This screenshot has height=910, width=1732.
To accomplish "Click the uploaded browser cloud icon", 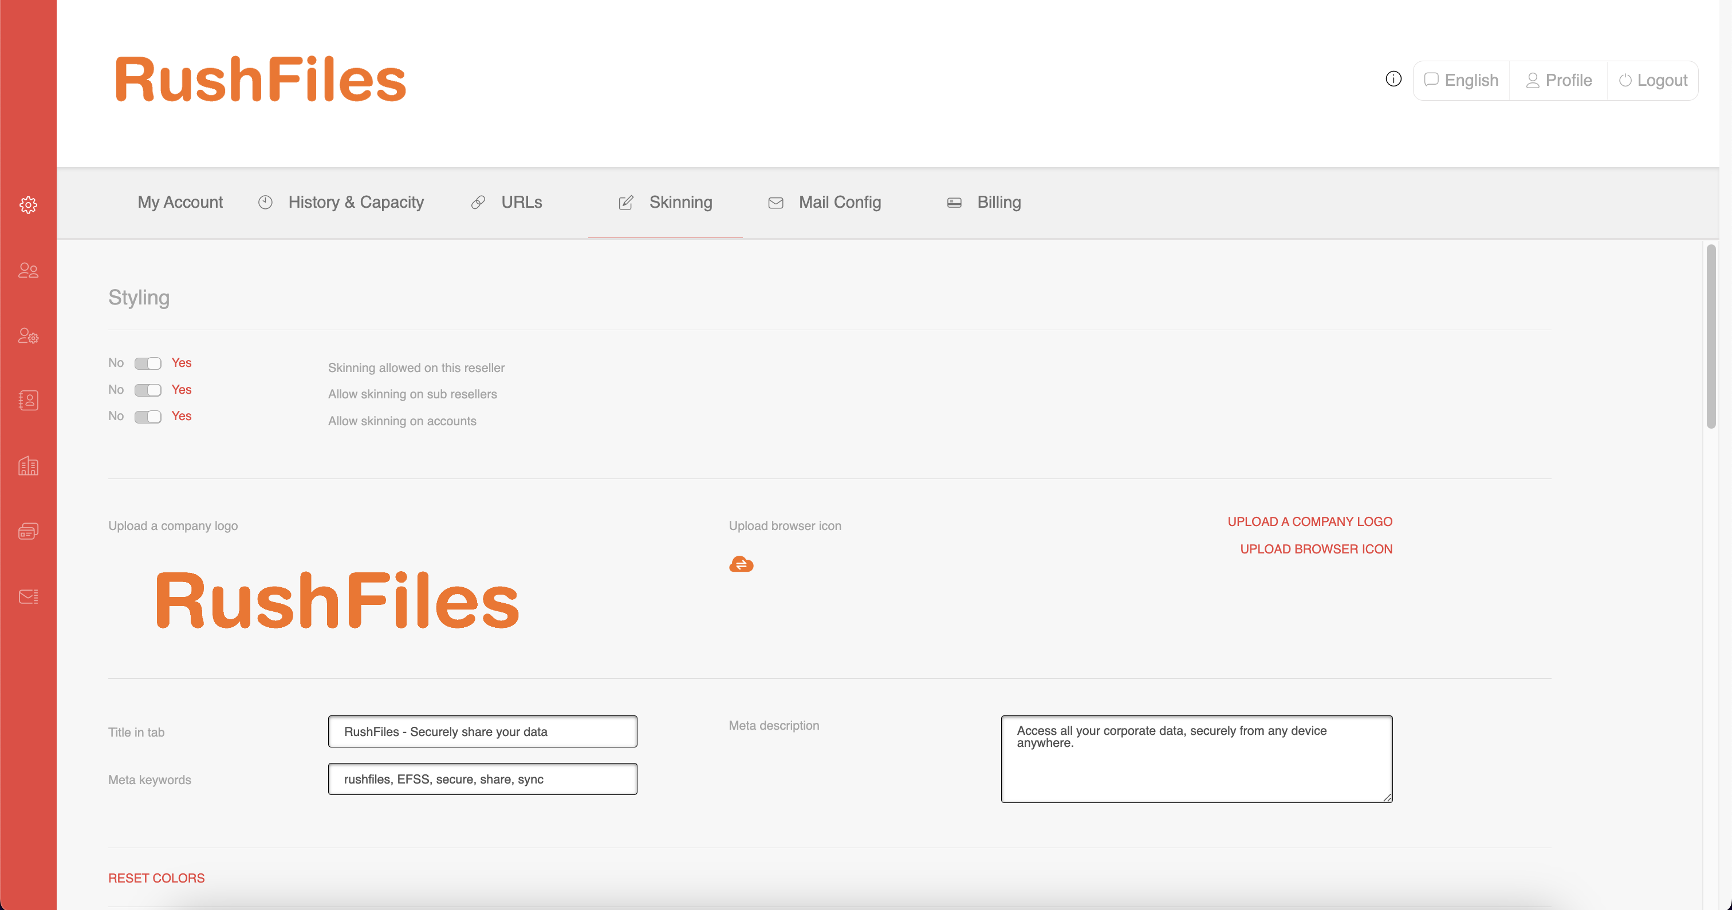I will pyautogui.click(x=741, y=564).
